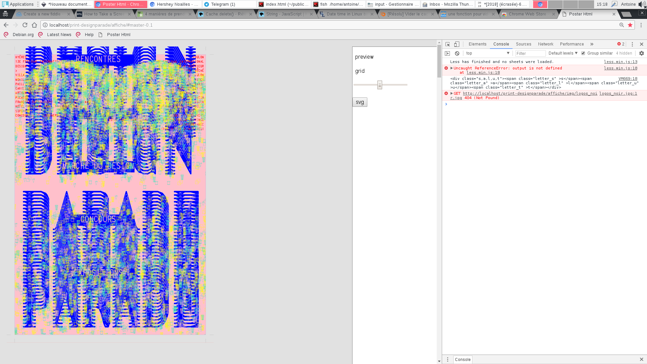Expand the GET 404 error entry
This screenshot has height=364, width=647.
452,93
